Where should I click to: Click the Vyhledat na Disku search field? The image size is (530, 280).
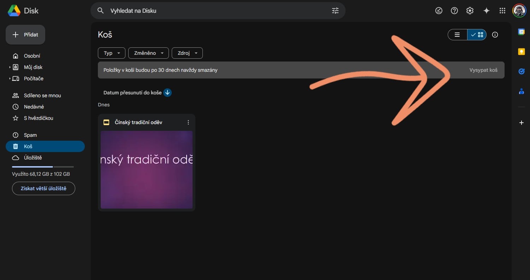tap(218, 11)
